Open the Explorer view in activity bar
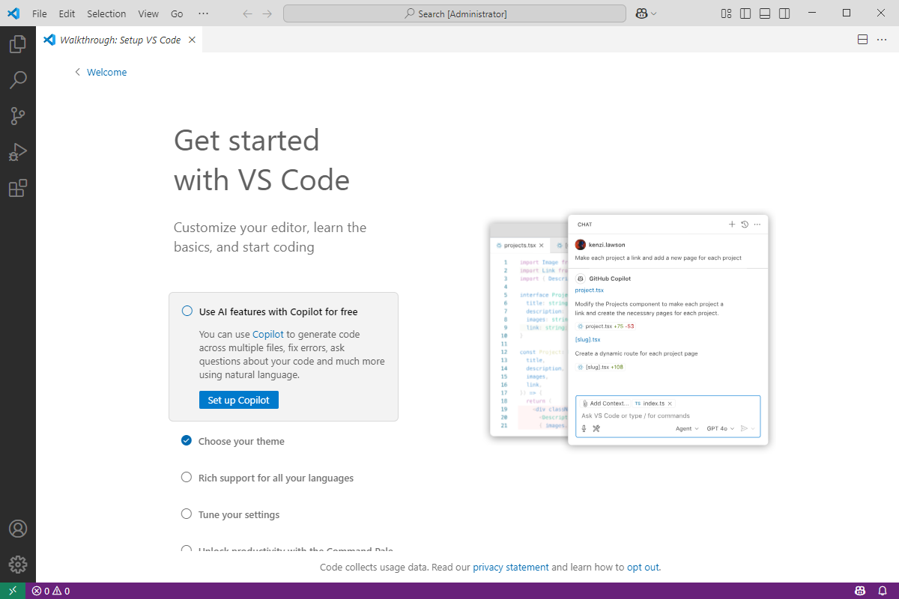This screenshot has height=599, width=899. (18, 44)
